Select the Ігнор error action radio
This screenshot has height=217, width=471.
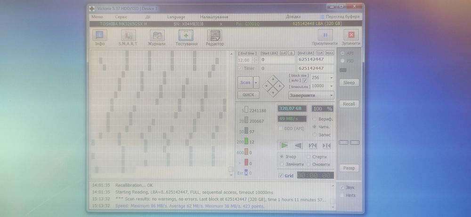(x=282, y=156)
